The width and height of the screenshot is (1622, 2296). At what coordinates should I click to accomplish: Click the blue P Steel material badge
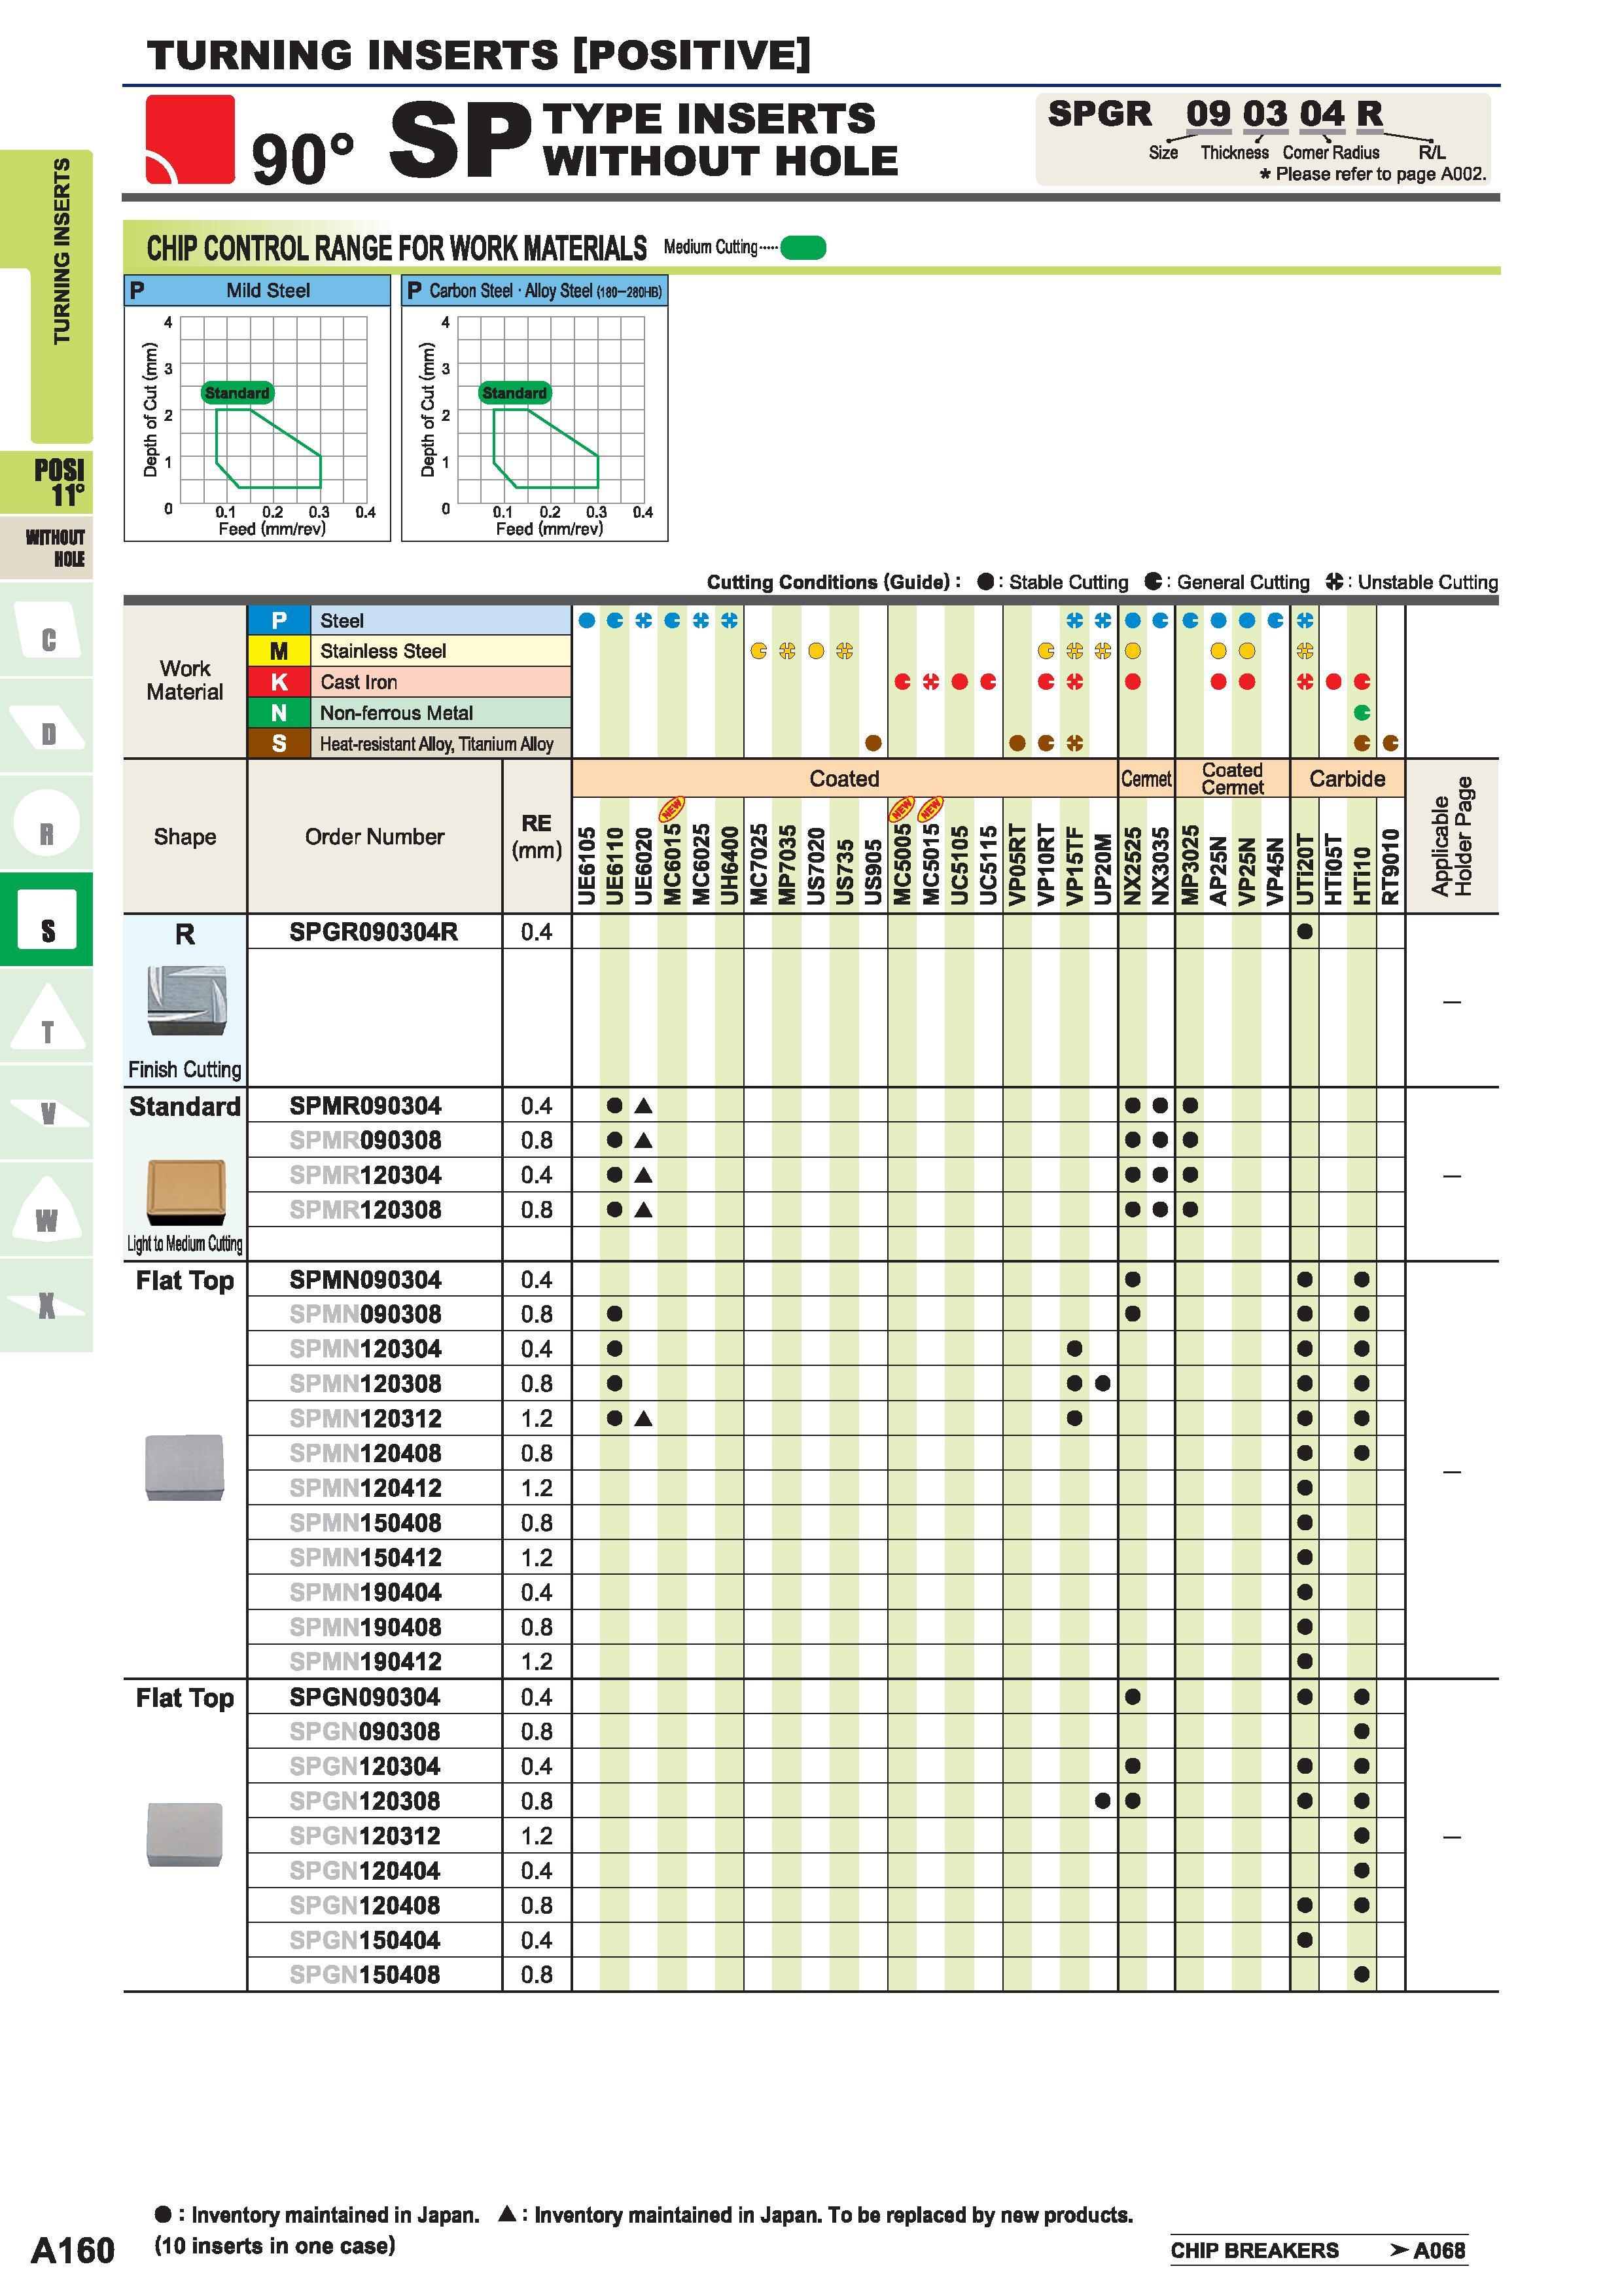point(279,620)
